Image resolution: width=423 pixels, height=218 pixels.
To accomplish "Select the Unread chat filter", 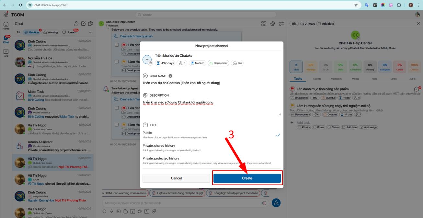I will (69, 32).
